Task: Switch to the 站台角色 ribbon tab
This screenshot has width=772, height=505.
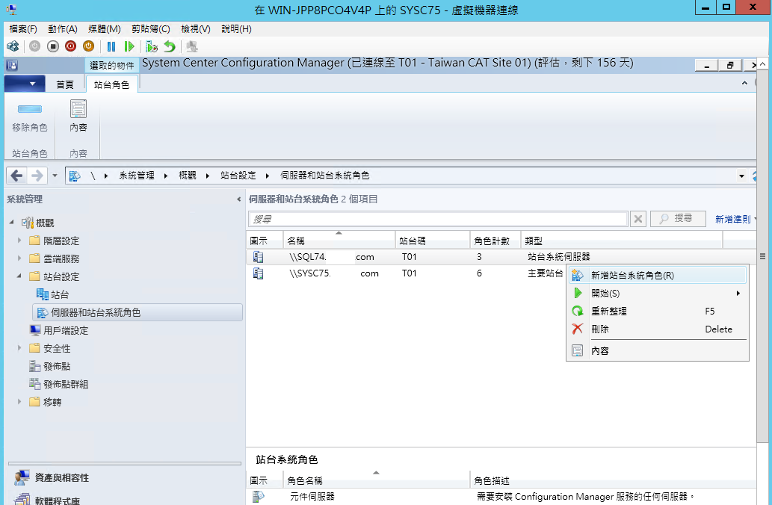Action: tap(112, 84)
